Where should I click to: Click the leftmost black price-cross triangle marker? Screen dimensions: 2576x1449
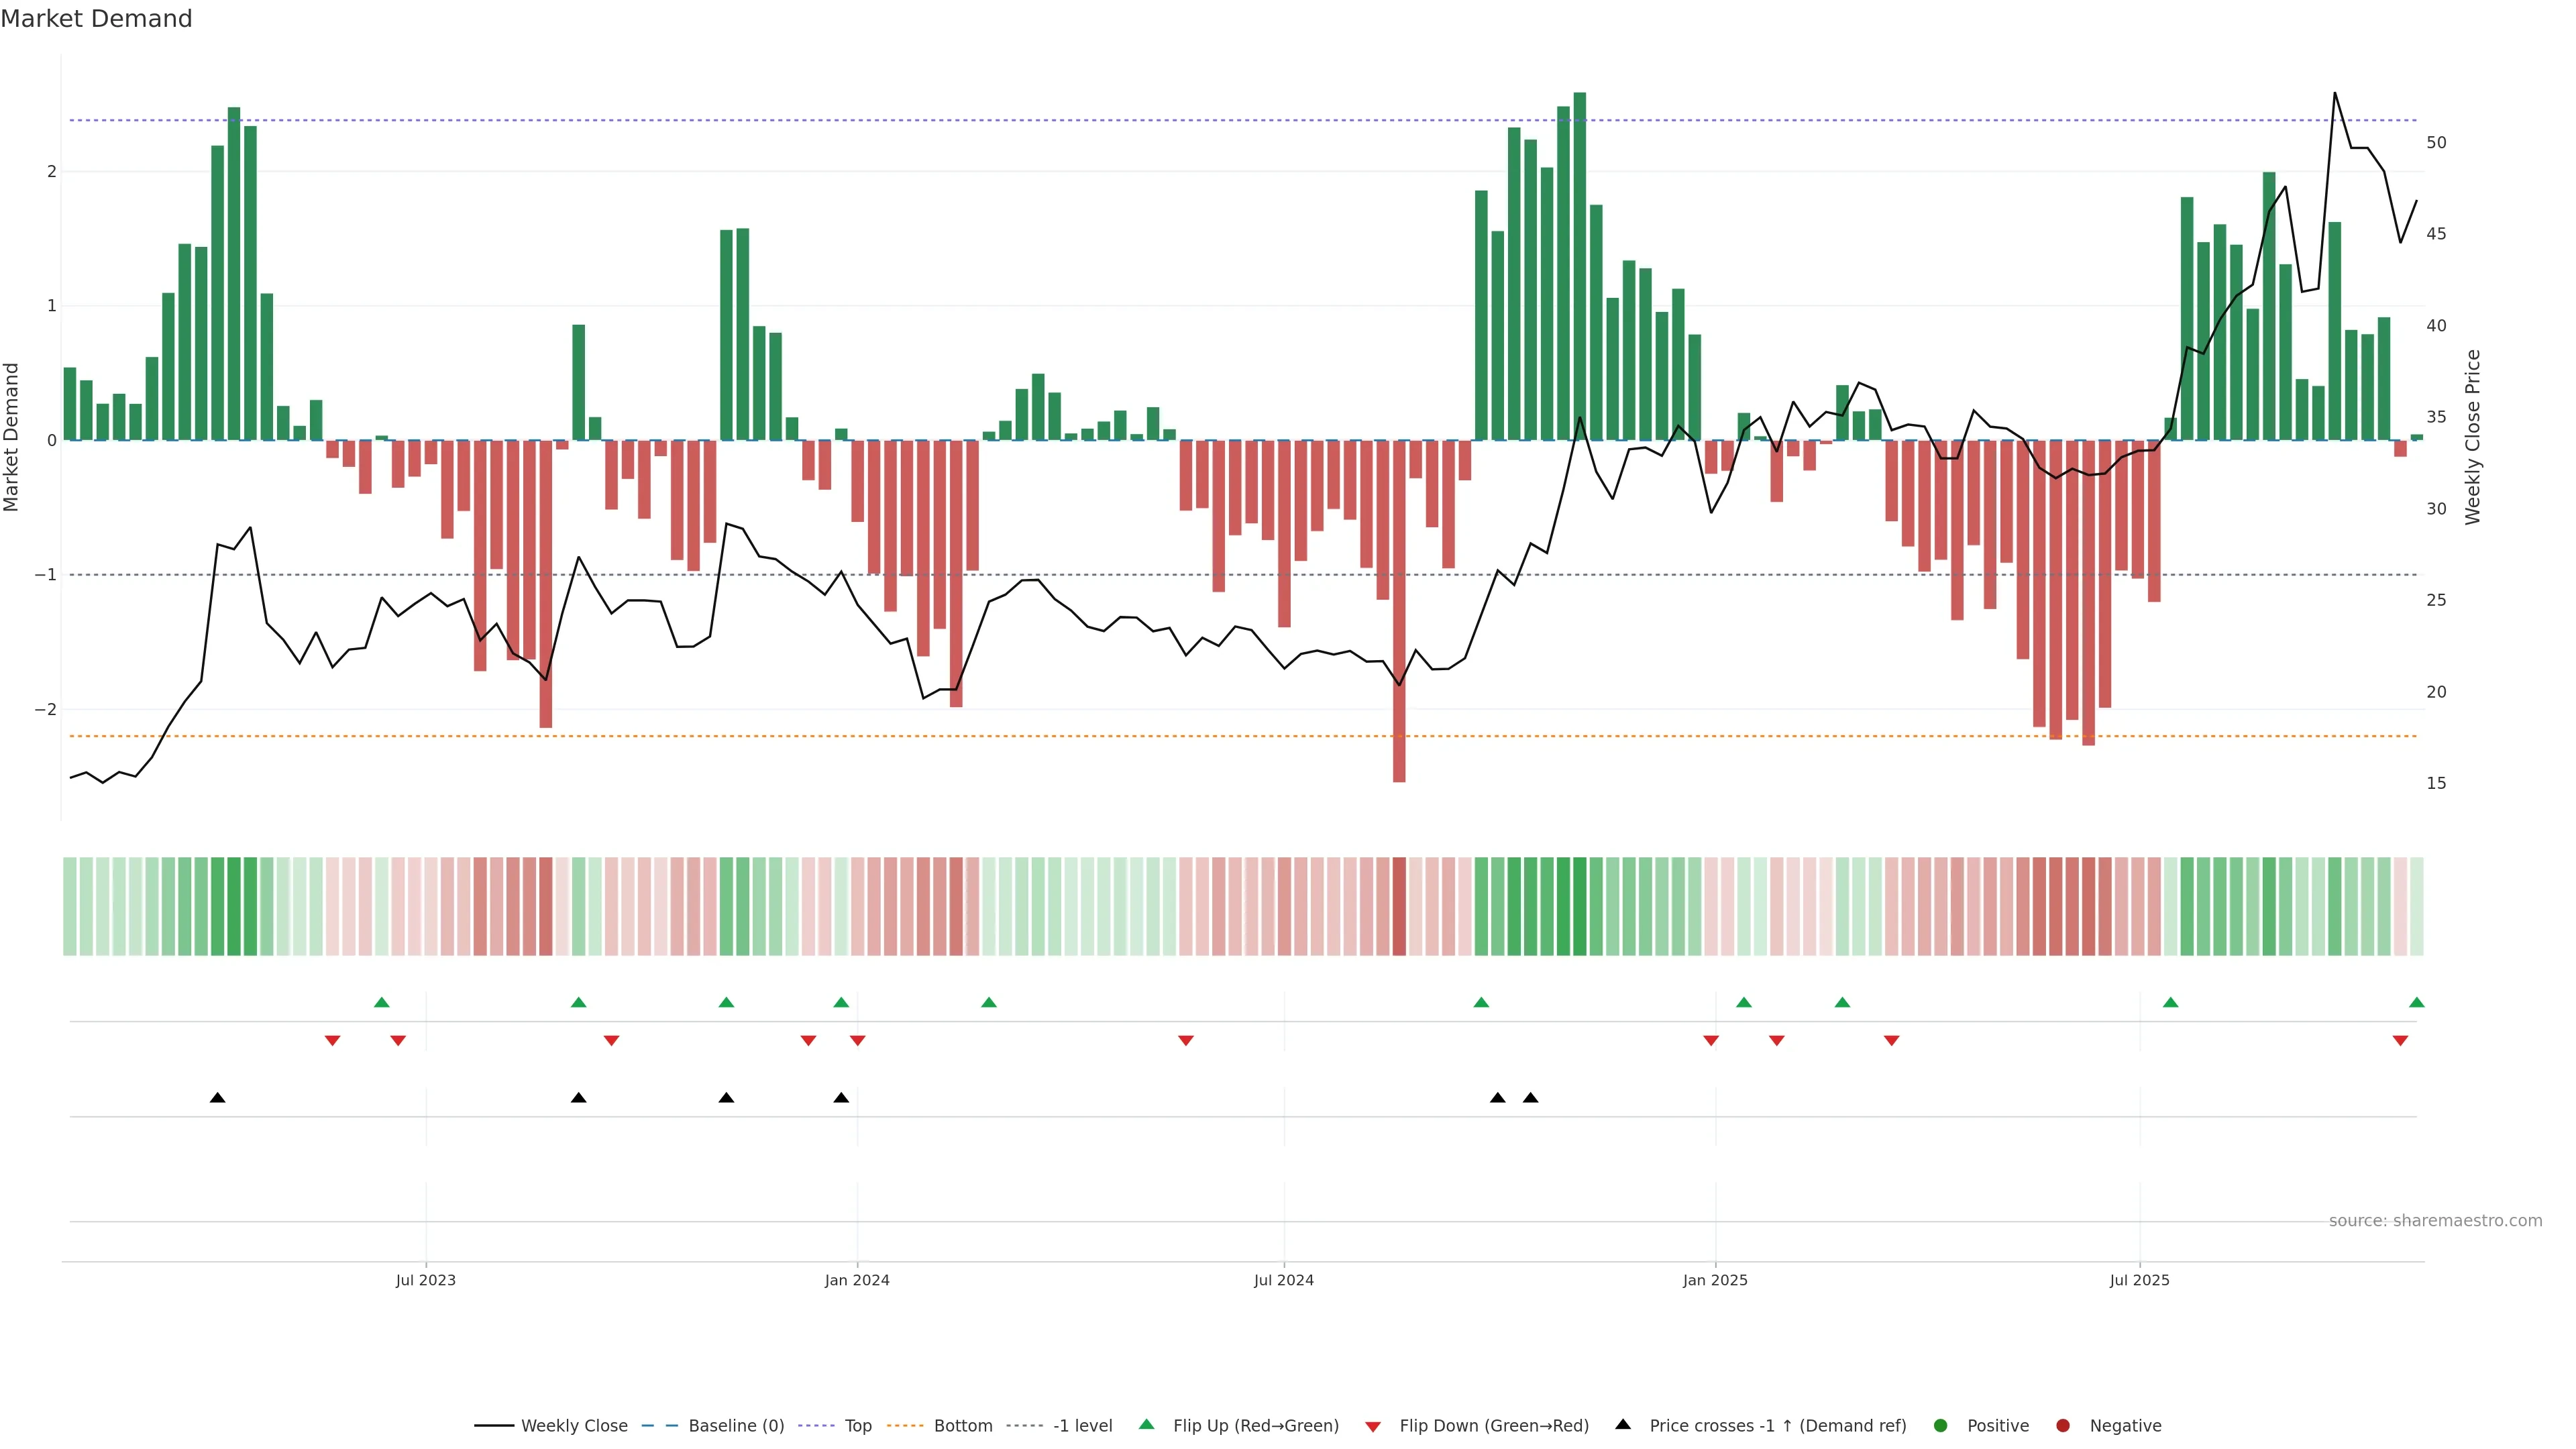click(217, 1097)
